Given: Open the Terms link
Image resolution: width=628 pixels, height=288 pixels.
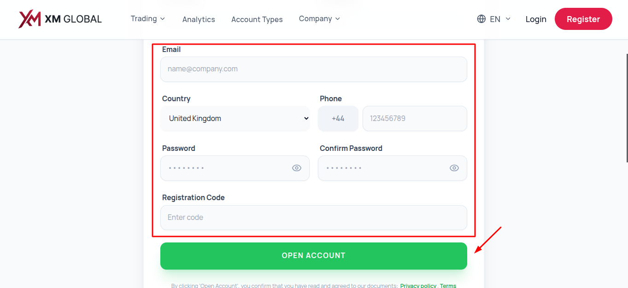Looking at the screenshot, I should click(448, 286).
